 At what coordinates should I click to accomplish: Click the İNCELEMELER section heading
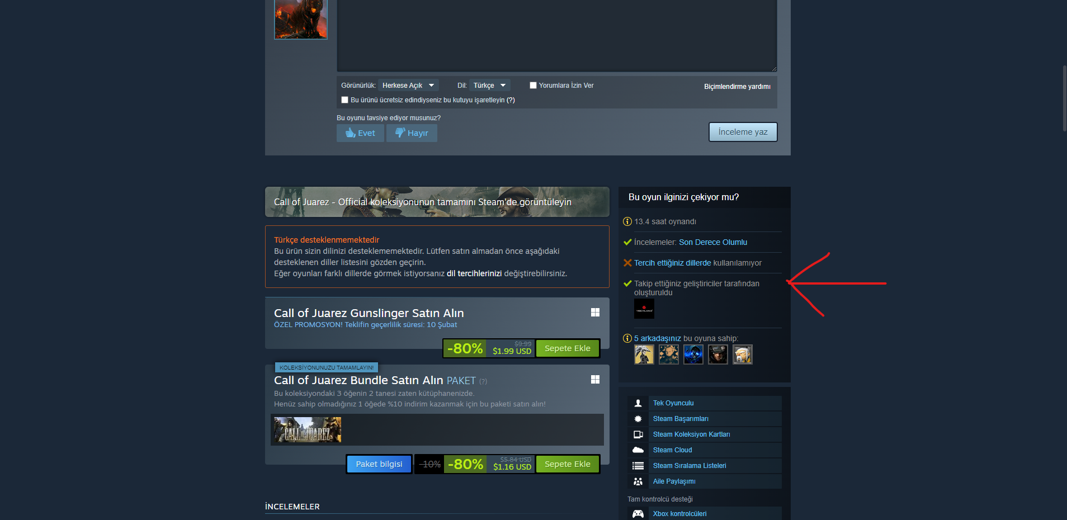point(292,507)
